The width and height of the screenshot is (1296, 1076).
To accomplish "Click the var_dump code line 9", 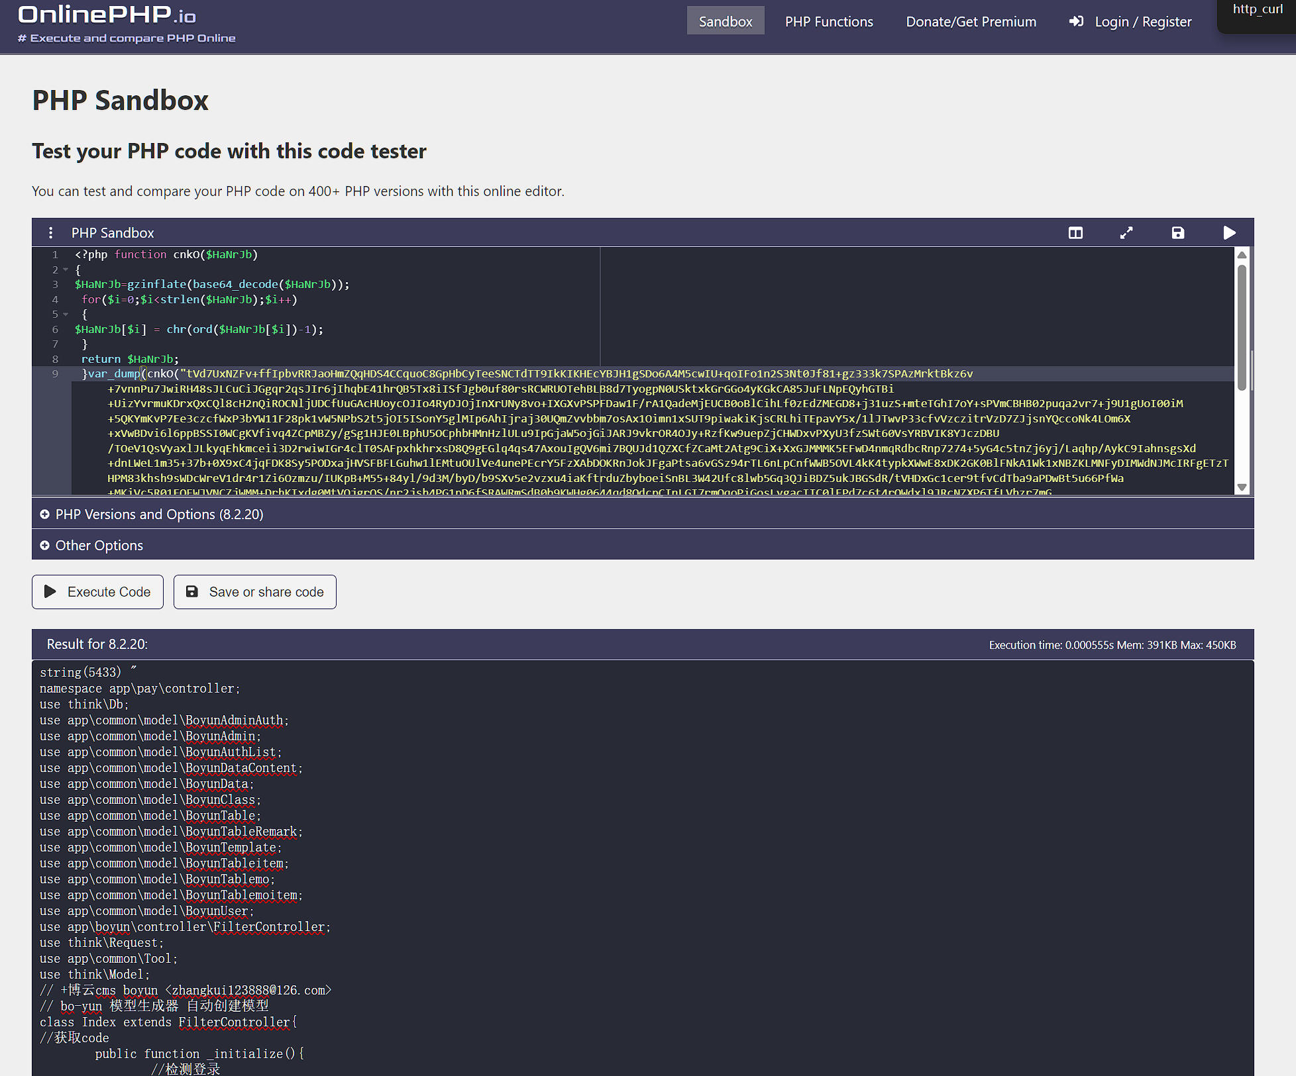I will pos(527,373).
